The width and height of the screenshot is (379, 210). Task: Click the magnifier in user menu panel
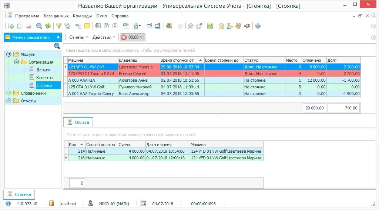pos(57,46)
